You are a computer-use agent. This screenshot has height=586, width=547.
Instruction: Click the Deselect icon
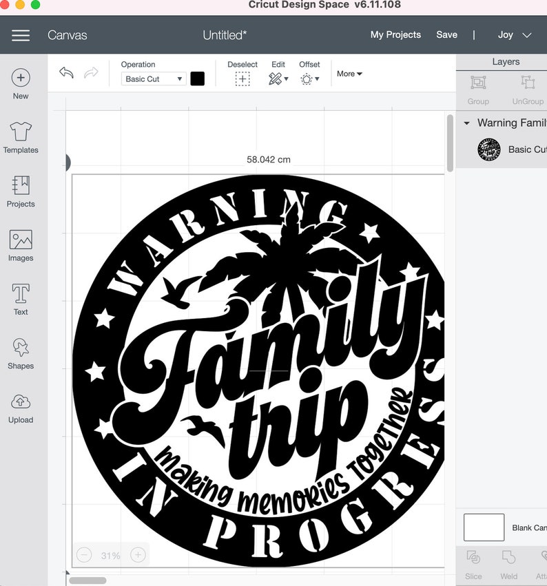[x=242, y=79]
